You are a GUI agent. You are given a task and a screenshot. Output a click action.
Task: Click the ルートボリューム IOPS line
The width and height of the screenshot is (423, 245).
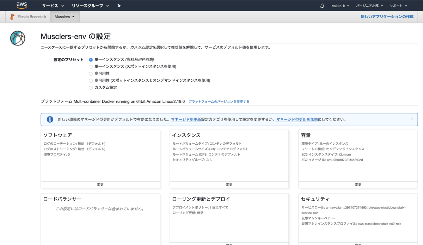[207, 155]
